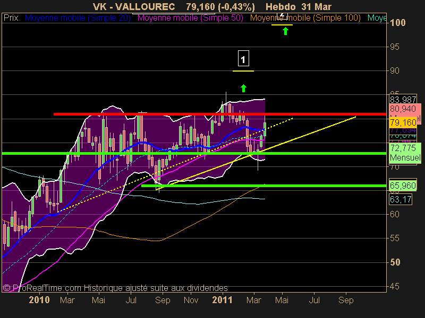This screenshot has width=425, height=318.
Task: Select 'Moyenne mobile (Simple 100)' legend entry
Action: point(305,18)
